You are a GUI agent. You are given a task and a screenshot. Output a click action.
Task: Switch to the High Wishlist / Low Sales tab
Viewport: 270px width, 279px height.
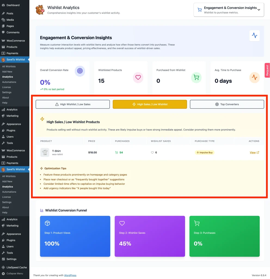pos(72,104)
